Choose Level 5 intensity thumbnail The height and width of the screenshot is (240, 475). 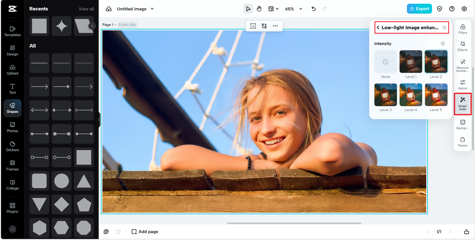[436, 95]
